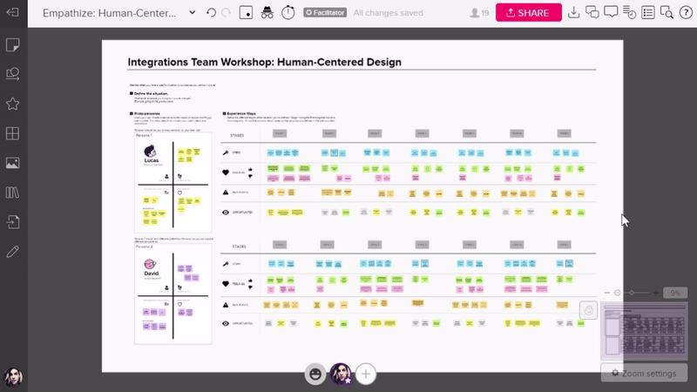Screen dimensions: 697x392
Task: Click the "All changes saved" status text
Action: [x=388, y=13]
